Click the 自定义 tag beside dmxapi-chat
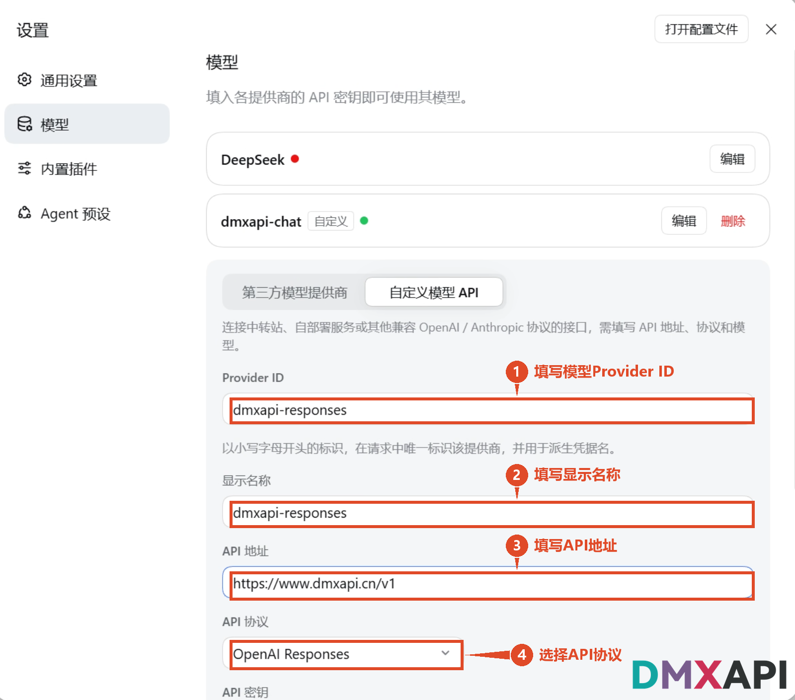This screenshot has width=795, height=700. 331,221
